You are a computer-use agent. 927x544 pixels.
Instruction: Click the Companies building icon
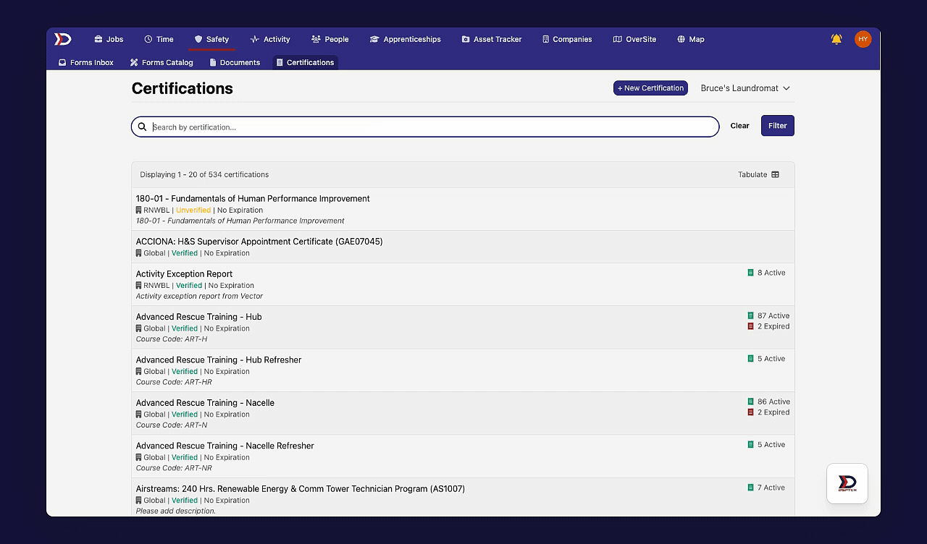[x=545, y=39]
